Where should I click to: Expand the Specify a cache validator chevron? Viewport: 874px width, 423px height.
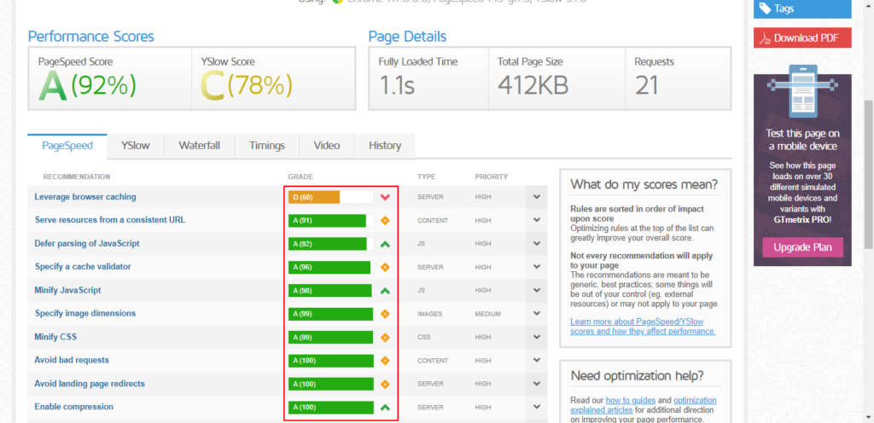click(536, 267)
